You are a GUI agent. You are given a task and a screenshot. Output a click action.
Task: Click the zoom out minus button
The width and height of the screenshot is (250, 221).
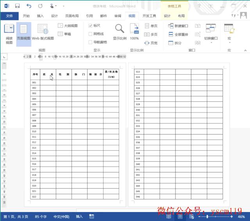199,217
